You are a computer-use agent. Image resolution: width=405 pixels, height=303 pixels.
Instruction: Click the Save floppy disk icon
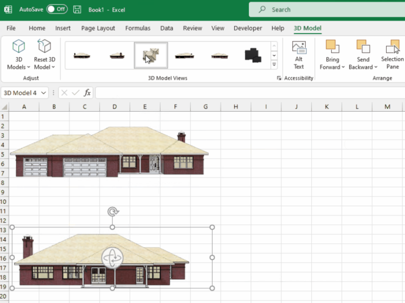(78, 9)
